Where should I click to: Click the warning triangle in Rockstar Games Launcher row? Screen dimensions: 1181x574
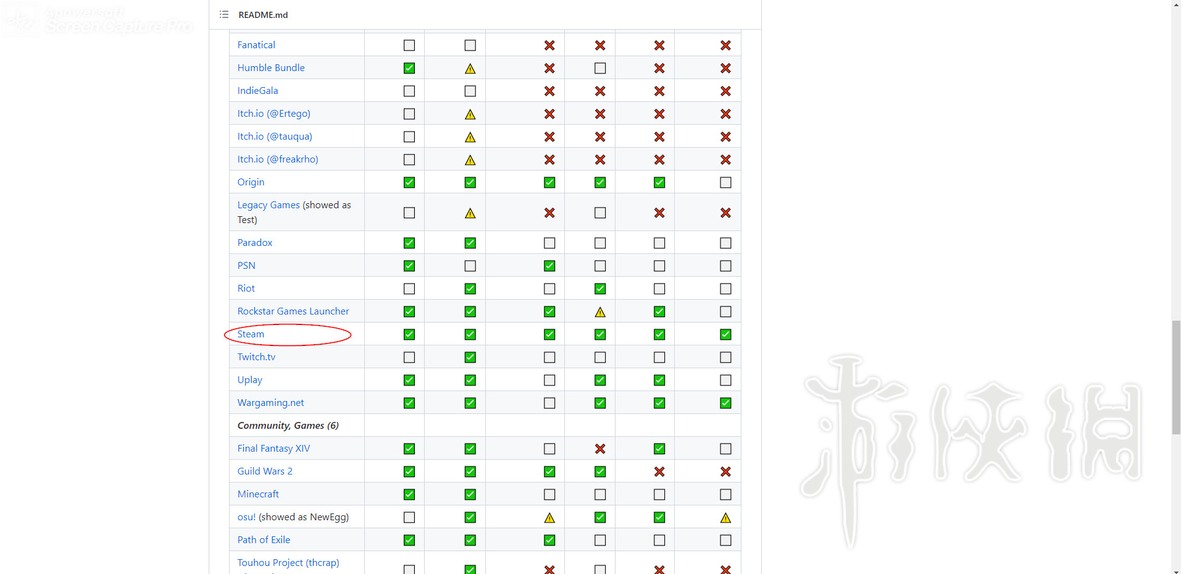click(x=600, y=311)
